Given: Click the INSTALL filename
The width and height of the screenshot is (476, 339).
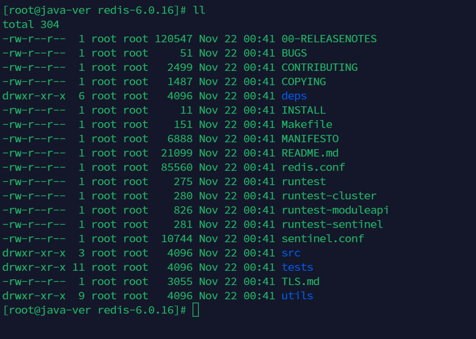Looking at the screenshot, I should point(304,110).
